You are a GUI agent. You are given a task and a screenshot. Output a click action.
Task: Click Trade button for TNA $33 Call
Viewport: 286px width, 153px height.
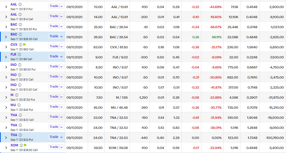click(54, 117)
